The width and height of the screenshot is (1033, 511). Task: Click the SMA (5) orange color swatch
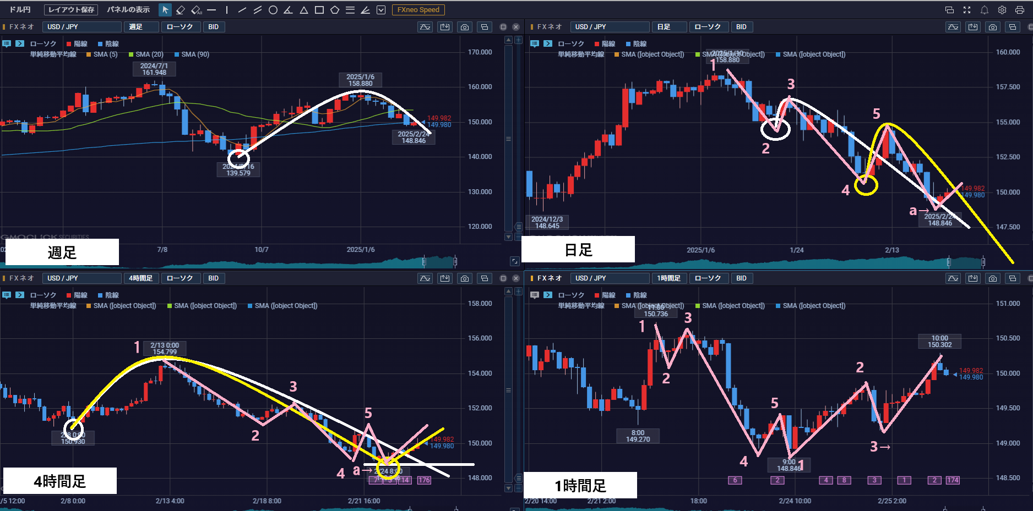[x=89, y=54]
